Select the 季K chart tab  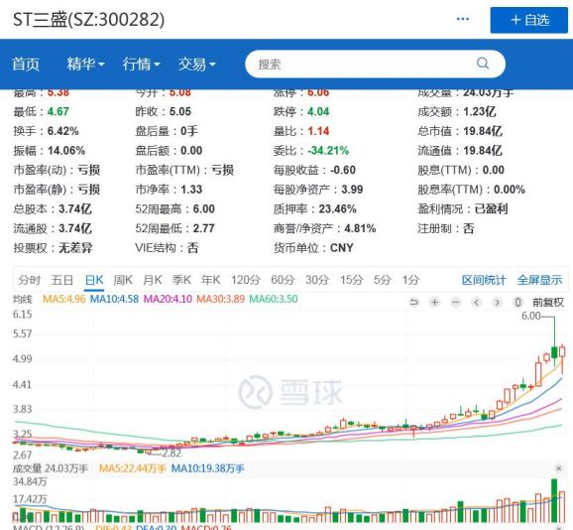181,280
